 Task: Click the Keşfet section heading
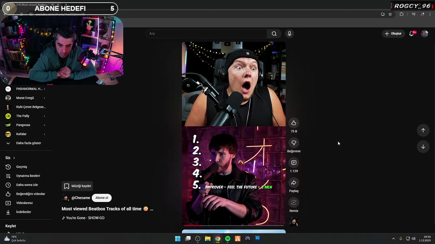tap(11, 226)
